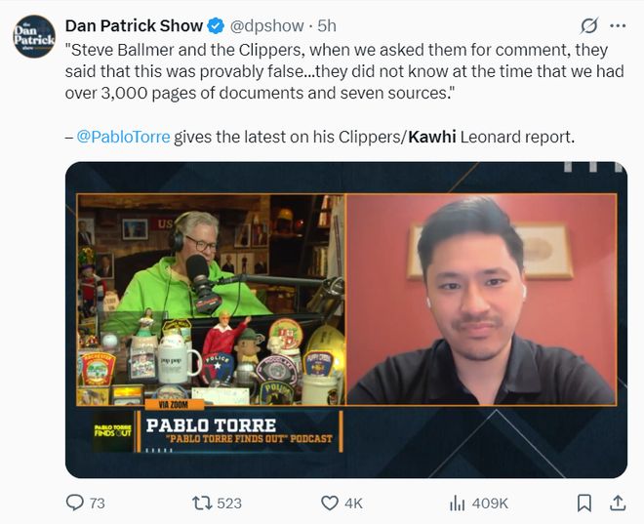Click the reply speech bubble icon
This screenshot has width=644, height=524.
75,503
